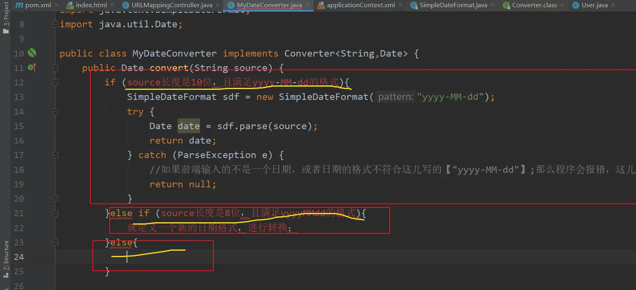Switch to the applicationContext.xml tab

(360, 5)
